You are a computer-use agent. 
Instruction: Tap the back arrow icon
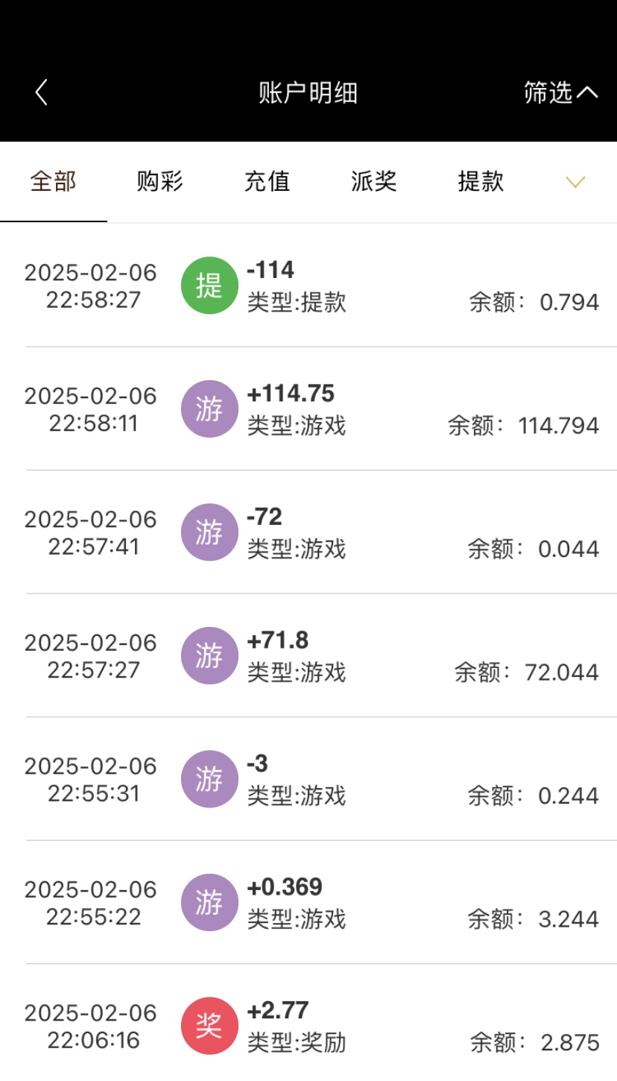pyautogui.click(x=42, y=92)
